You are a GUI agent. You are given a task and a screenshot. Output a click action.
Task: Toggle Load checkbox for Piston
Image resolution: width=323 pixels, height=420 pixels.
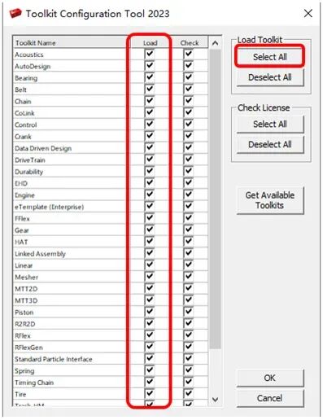coord(150,312)
